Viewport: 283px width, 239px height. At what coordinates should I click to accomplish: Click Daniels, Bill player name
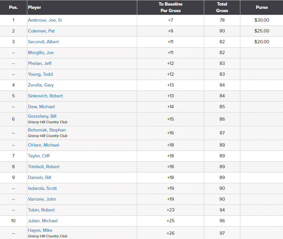39,177
